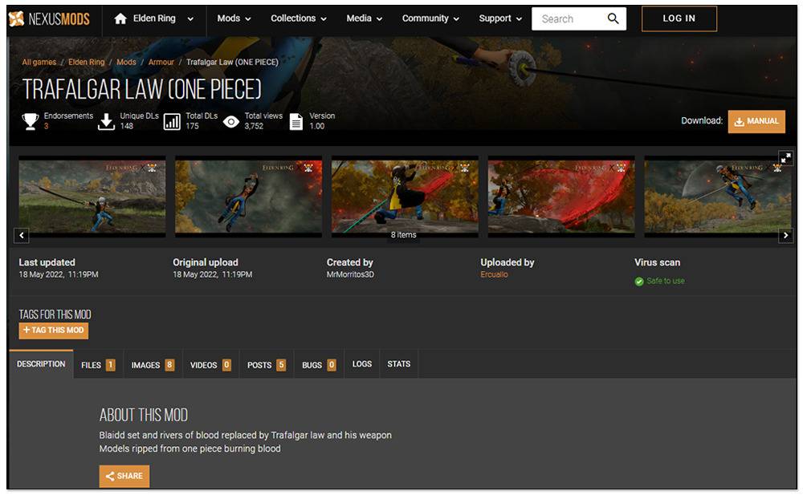Click the Total views eye icon

click(x=231, y=122)
